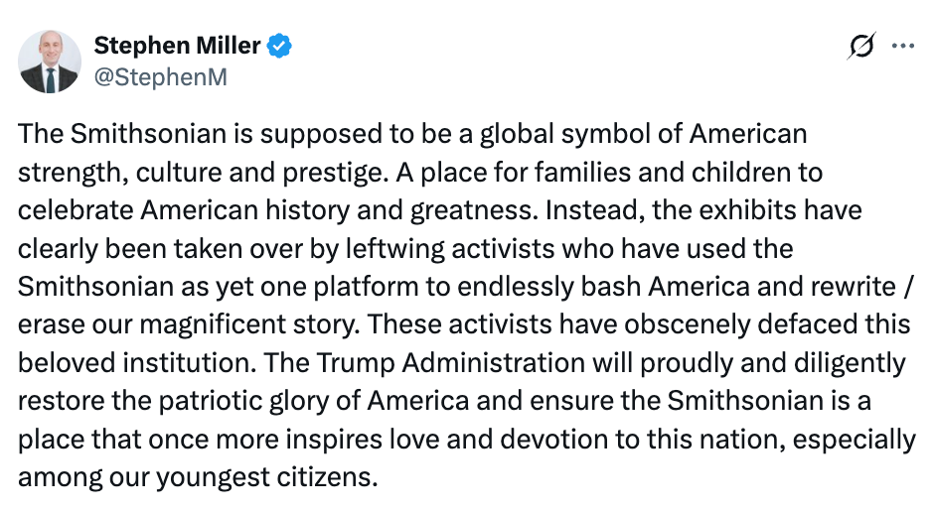This screenshot has height=512, width=934.
Task: Click the blue verified checkmark badge
Action: click(x=281, y=46)
